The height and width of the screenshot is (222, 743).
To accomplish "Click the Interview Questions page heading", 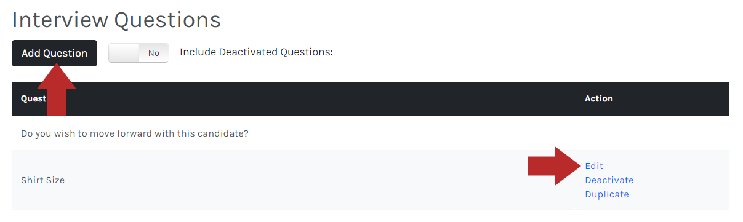I will 116,20.
